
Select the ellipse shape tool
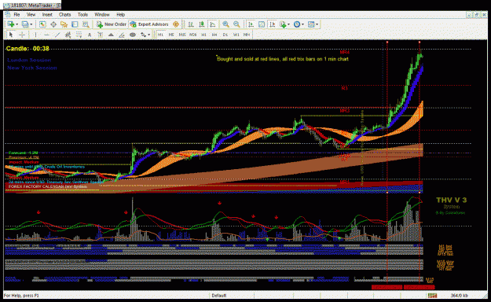[x=133, y=35]
